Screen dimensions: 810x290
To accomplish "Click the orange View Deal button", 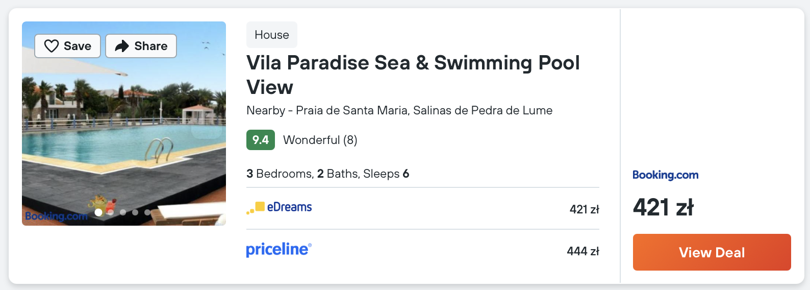I will (x=712, y=252).
